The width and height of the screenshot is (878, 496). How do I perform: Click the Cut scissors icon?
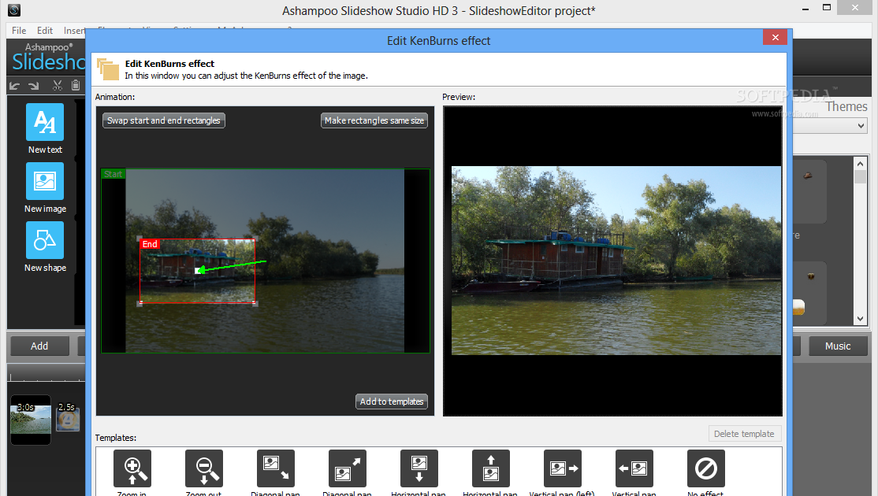coord(57,86)
